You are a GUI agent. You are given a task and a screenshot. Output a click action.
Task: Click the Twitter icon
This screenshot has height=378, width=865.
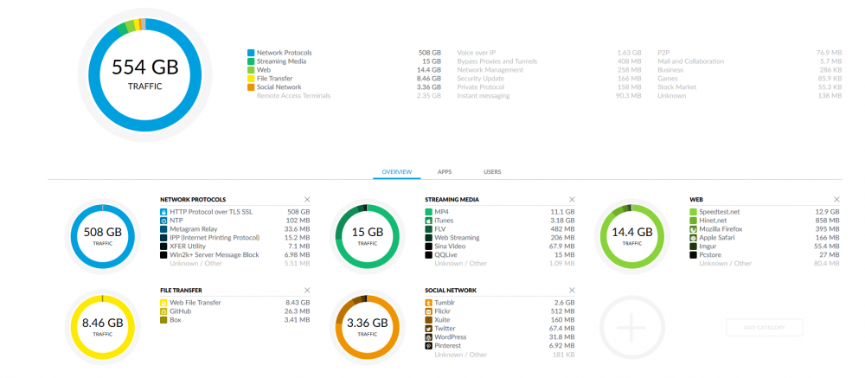tap(428, 329)
